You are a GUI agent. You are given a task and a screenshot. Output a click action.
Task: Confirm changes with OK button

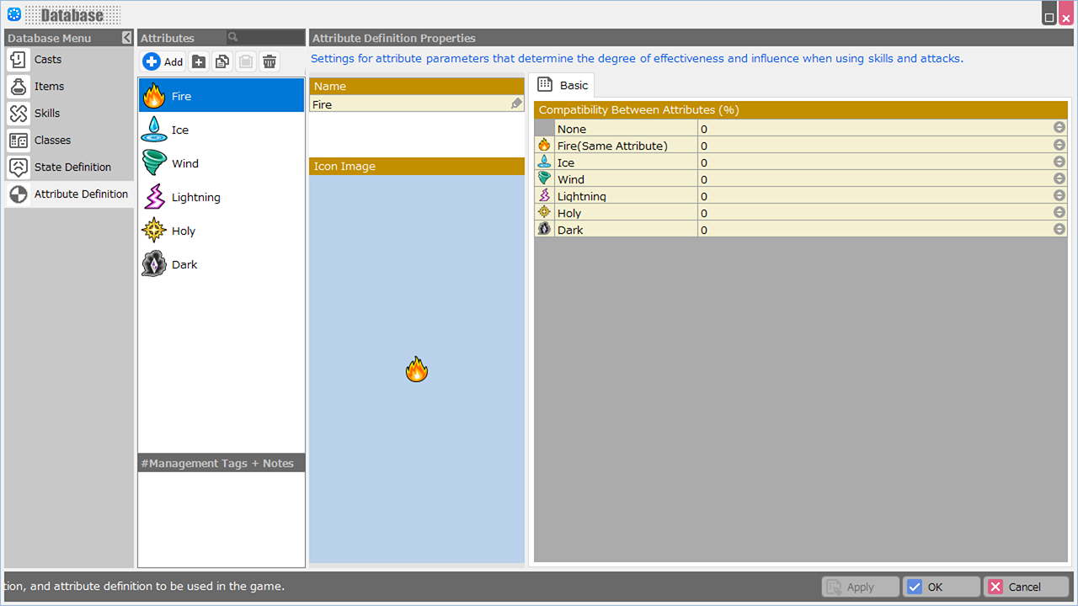pos(941,587)
